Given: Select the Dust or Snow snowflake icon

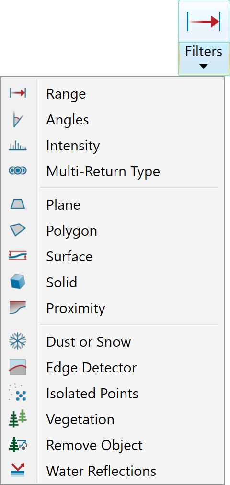Looking at the screenshot, I should [x=18, y=341].
